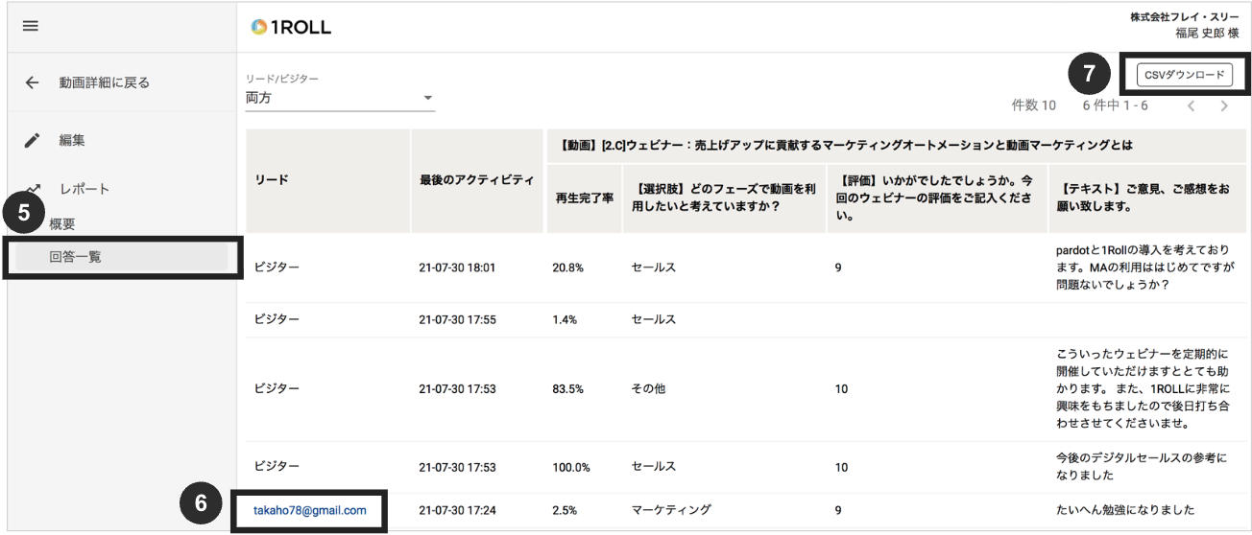Click the こういったウェビナー comment text
This screenshot has width=1252, height=535.
click(1142, 389)
